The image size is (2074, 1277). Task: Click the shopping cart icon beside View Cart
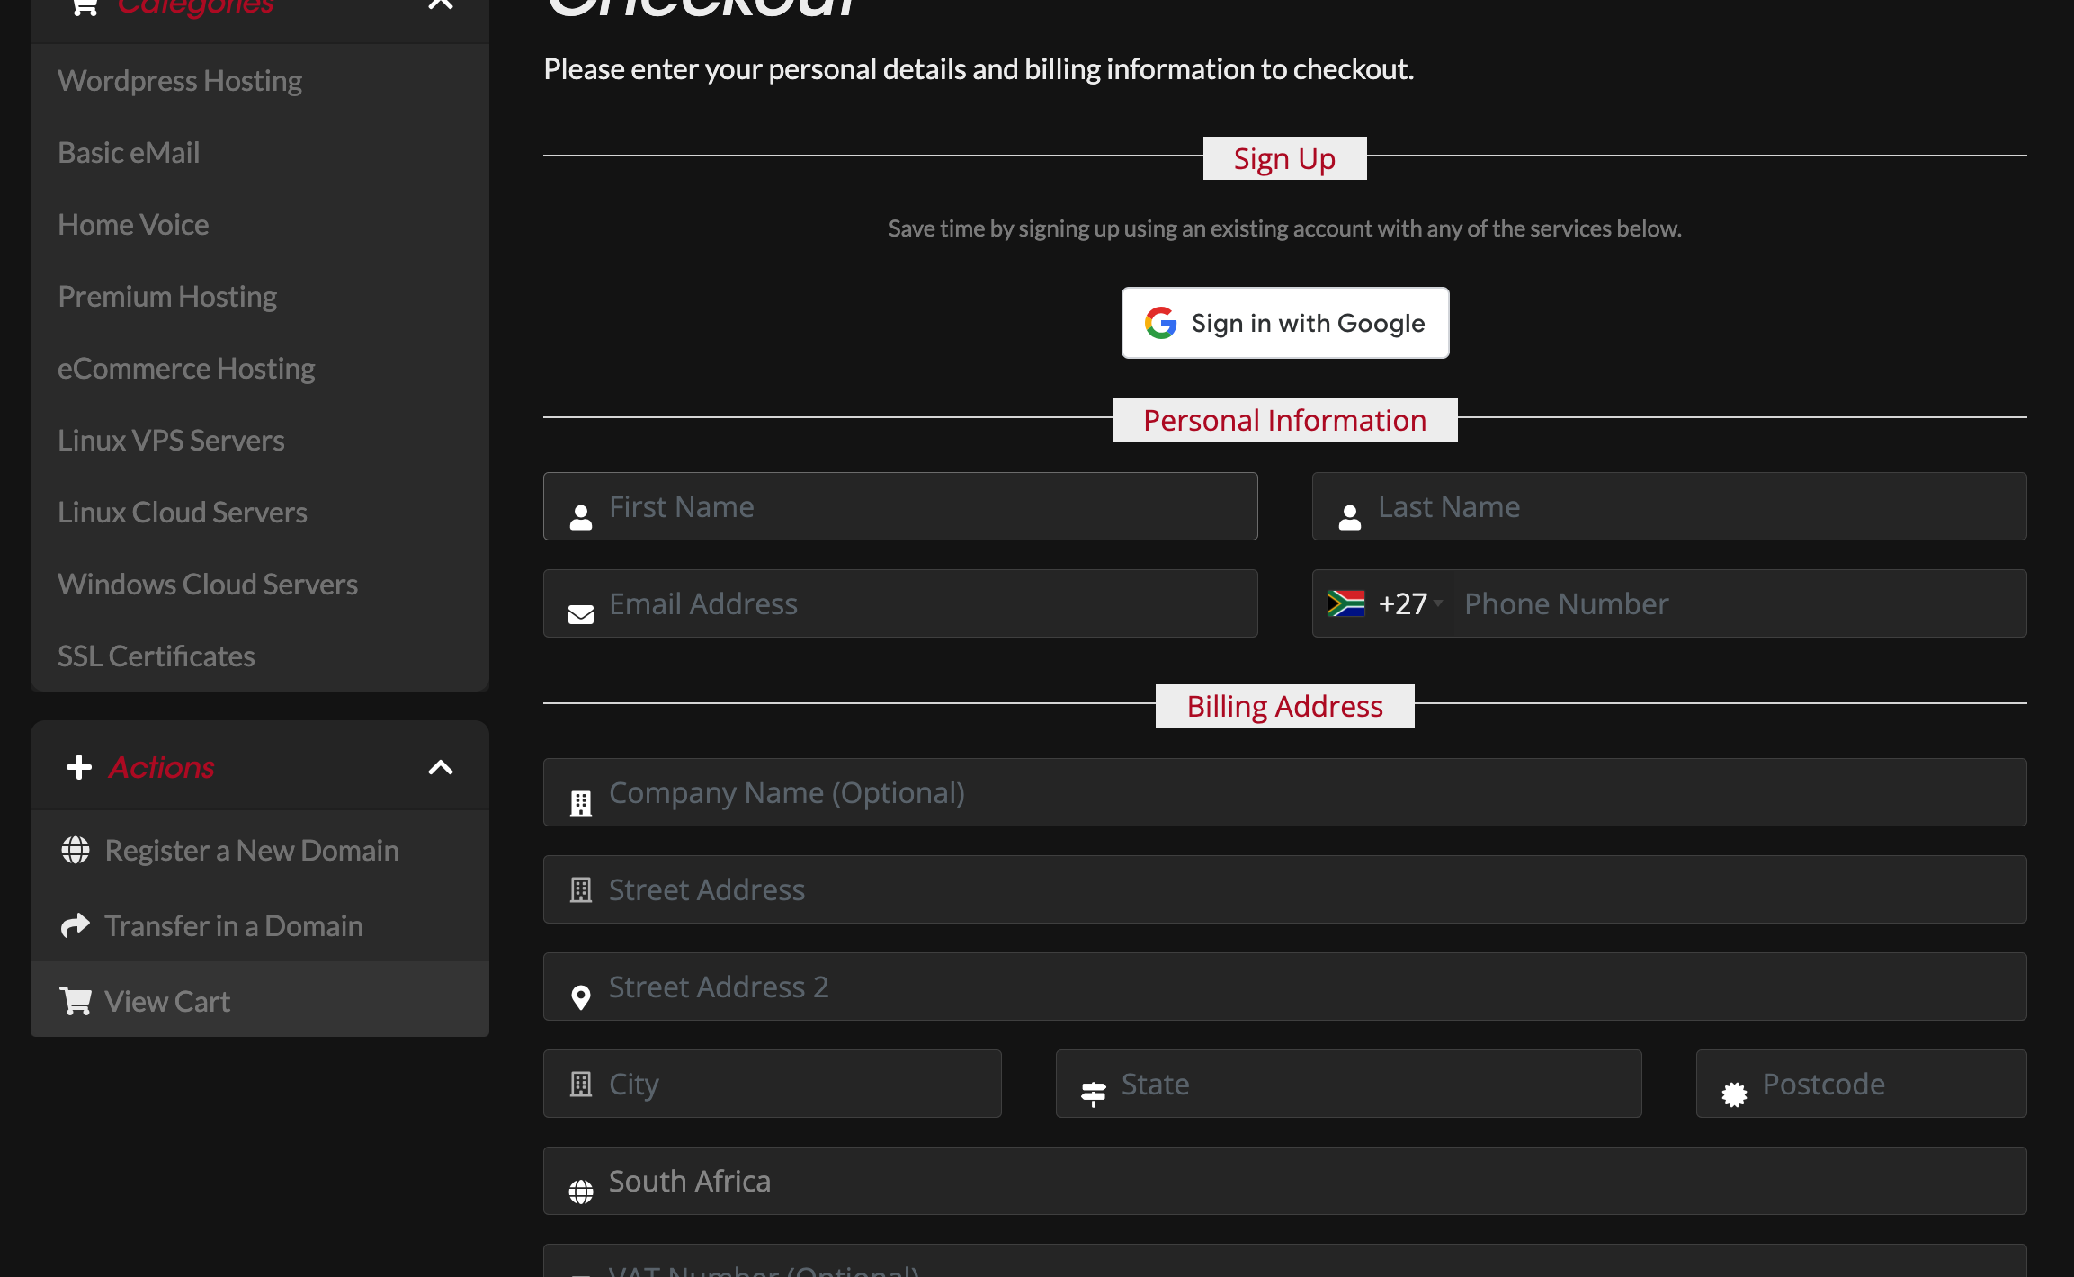pos(76,1000)
